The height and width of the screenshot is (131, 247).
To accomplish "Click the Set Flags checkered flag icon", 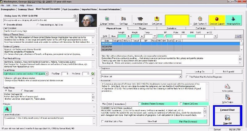I will (x=124, y=19).
